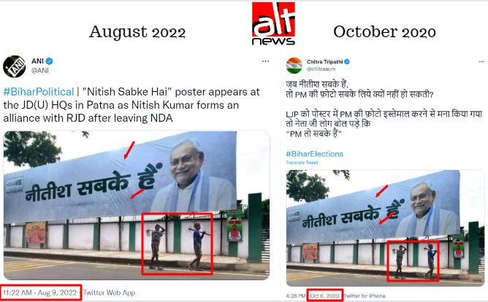Open the ANI tweet's three-dot menu
Screen dimensions: 488x302
click(x=265, y=61)
